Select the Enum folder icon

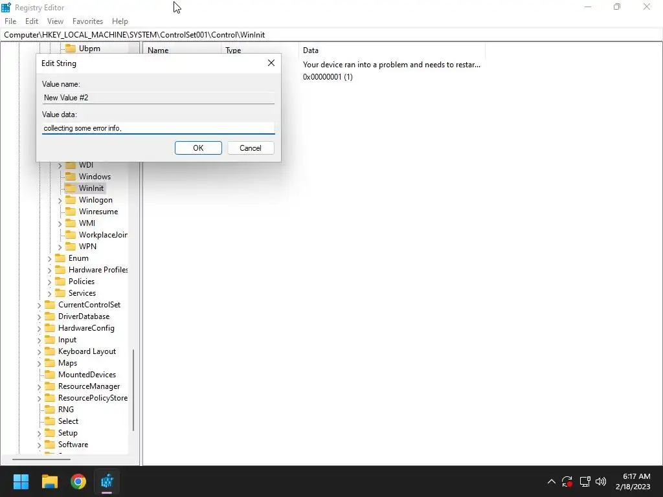pyautogui.click(x=60, y=258)
